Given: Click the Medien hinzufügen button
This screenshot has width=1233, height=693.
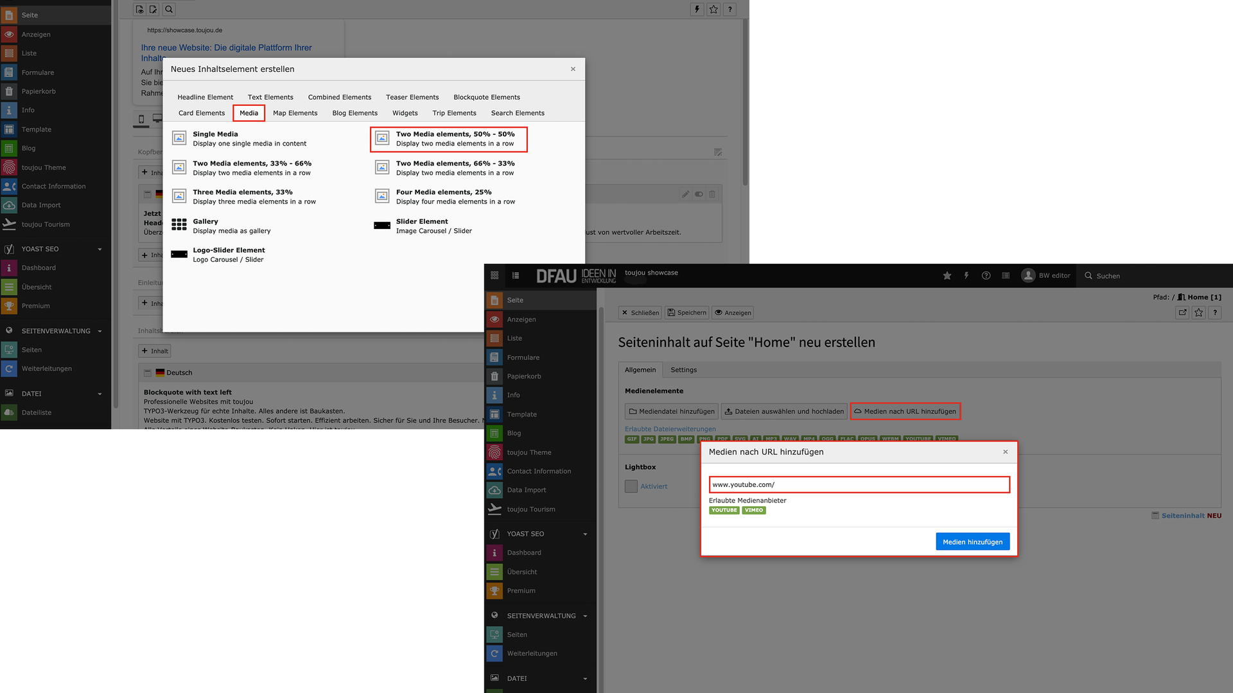Looking at the screenshot, I should pyautogui.click(x=972, y=542).
